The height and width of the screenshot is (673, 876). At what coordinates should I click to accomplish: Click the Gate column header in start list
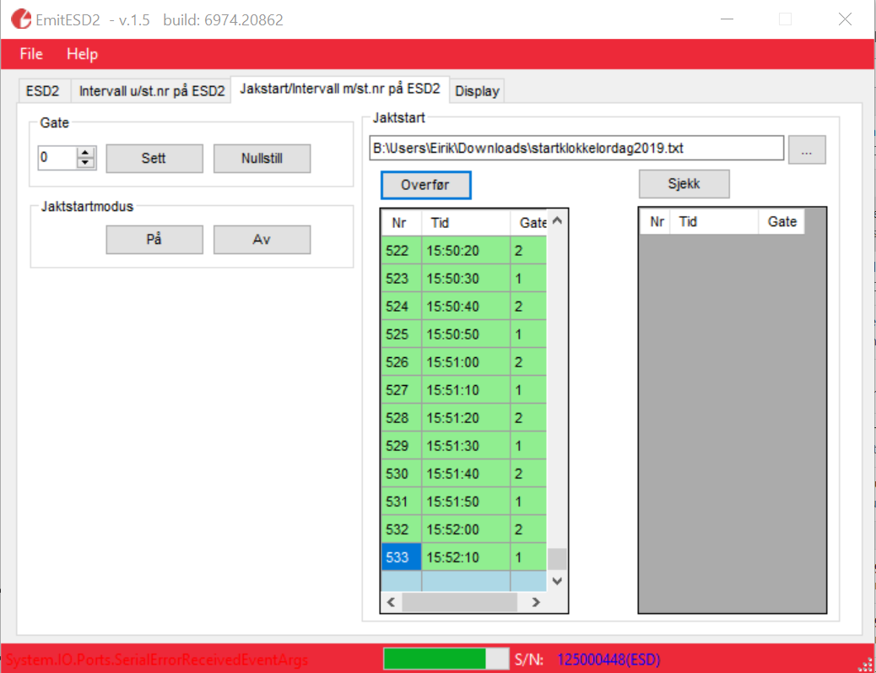(x=529, y=223)
